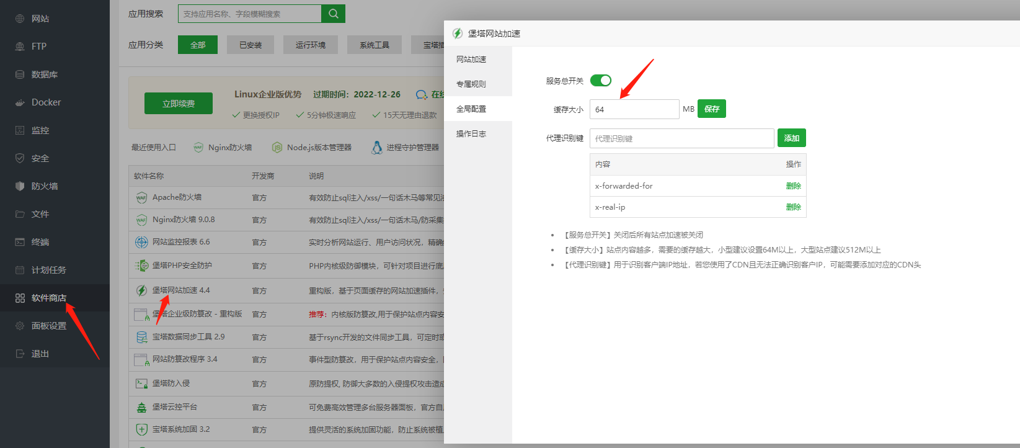Click the 应用搜索 input field
1020x448 pixels.
[x=250, y=14]
